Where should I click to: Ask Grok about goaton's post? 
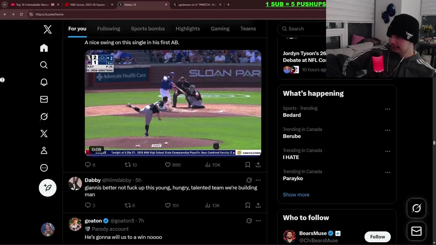point(249,221)
